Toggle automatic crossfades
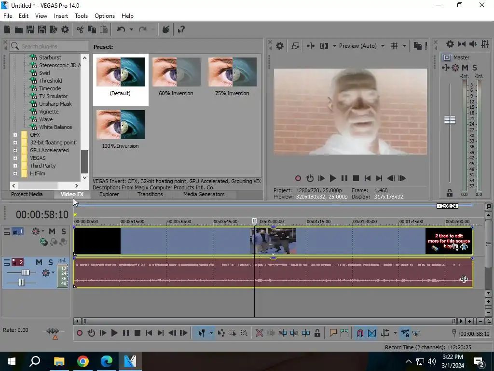 point(372,333)
